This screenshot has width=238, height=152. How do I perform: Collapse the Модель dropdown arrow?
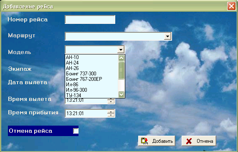[x=121, y=49]
